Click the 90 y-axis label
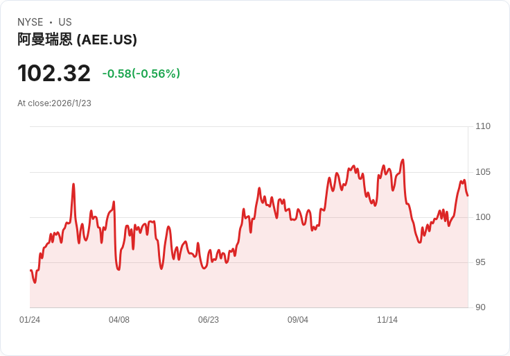The width and height of the screenshot is (510, 356). [481, 307]
